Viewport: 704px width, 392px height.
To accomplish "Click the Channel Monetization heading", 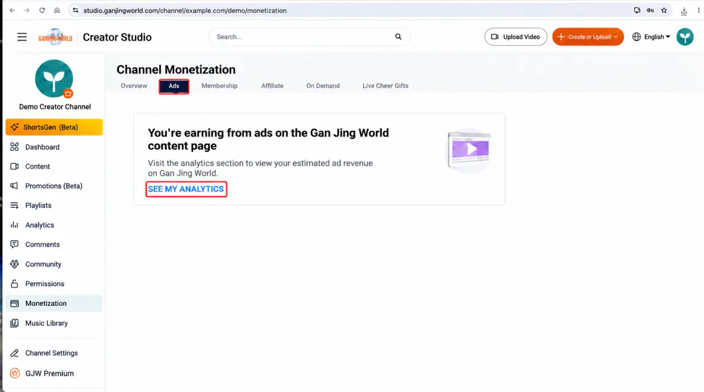I will pos(176,70).
